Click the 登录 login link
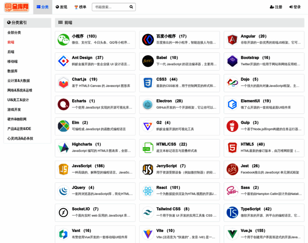 click(x=295, y=7)
